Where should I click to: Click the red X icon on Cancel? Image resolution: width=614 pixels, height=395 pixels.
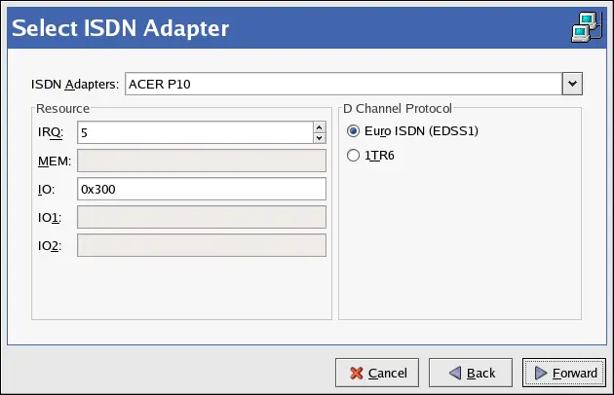click(x=356, y=373)
